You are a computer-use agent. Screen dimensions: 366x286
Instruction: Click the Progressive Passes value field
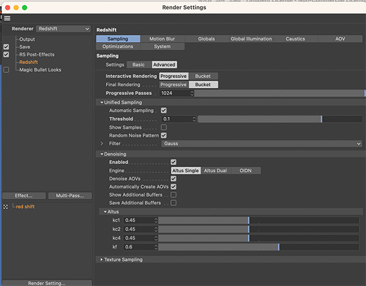[175, 93]
